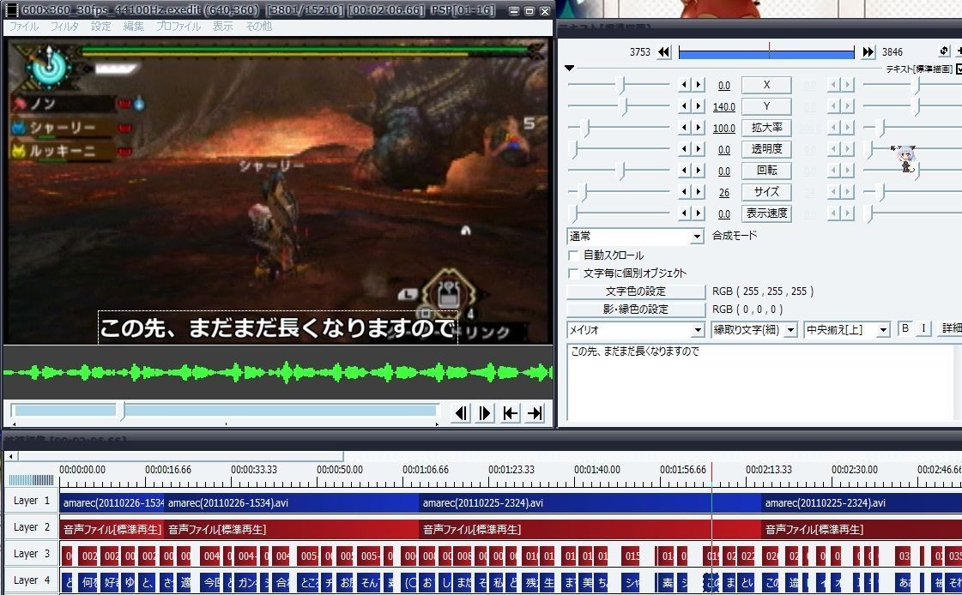
Task: Collapse settings with the black triangle
Action: (570, 69)
